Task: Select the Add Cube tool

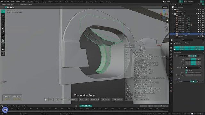Action: [3, 45]
